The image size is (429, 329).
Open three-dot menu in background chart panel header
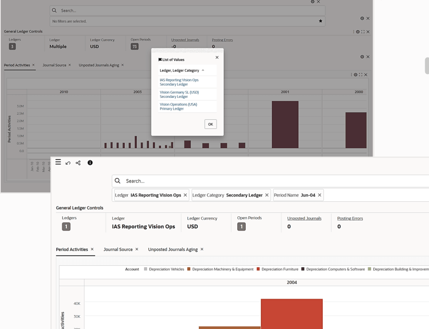click(x=351, y=74)
